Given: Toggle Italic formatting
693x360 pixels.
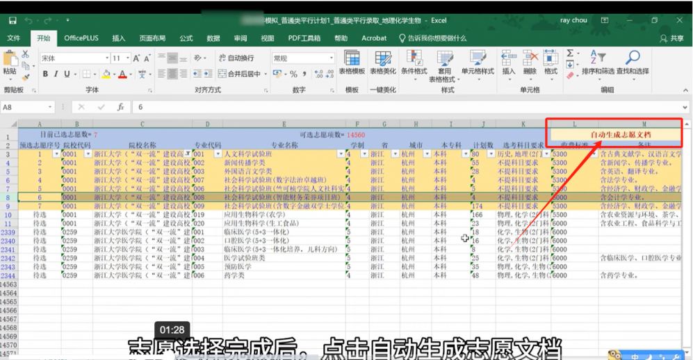Looking at the screenshot, I should (x=56, y=74).
